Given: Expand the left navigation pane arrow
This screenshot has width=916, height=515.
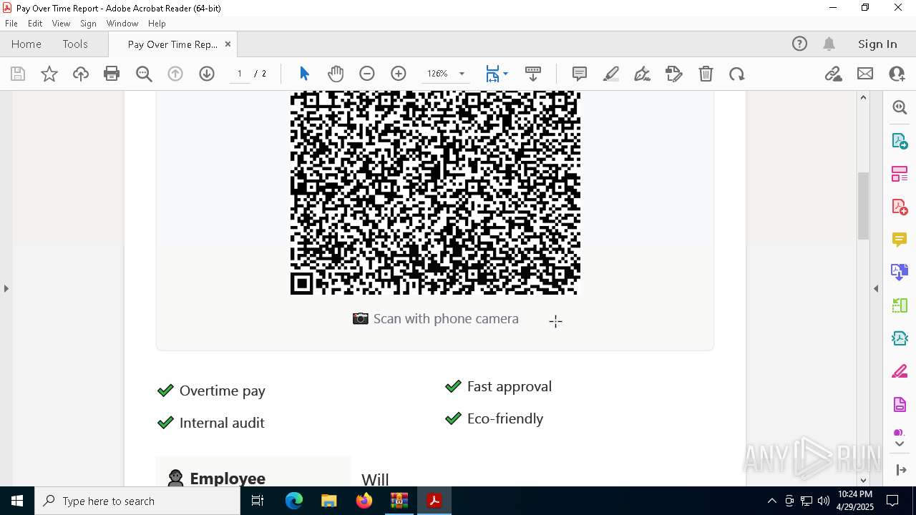Looking at the screenshot, I should [6, 288].
